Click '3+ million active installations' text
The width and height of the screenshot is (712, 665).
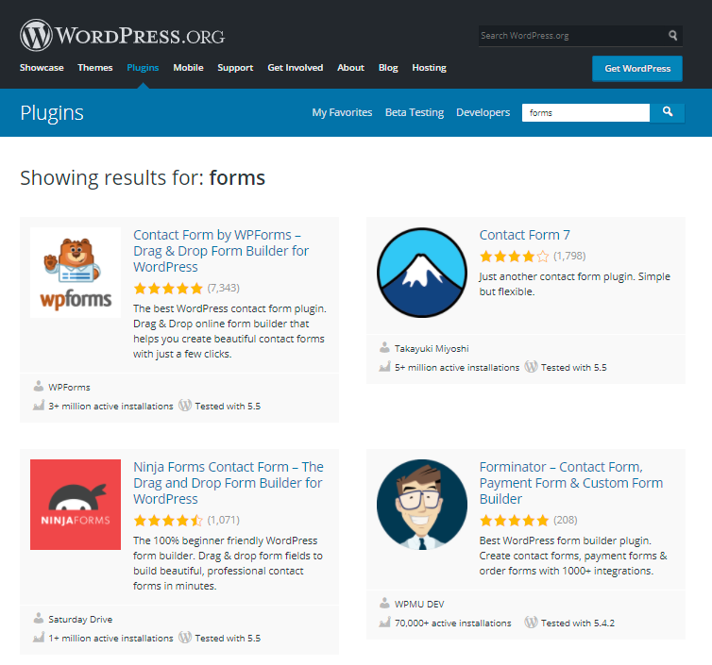coord(110,406)
